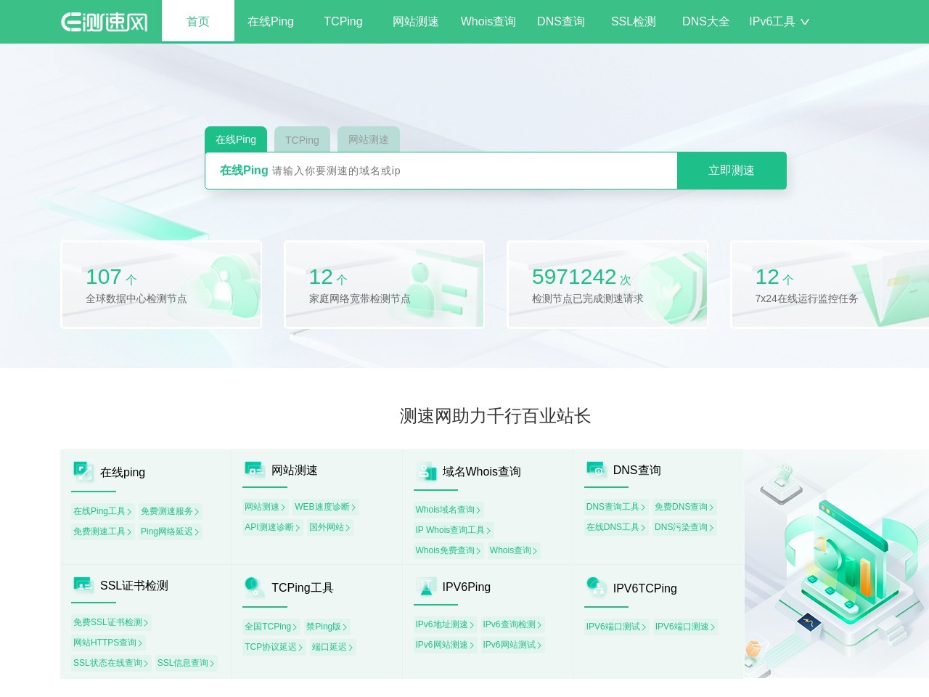Expand the IPv6工具 dropdown menu
Image resolution: width=929 pixels, height=697 pixels.
point(778,22)
